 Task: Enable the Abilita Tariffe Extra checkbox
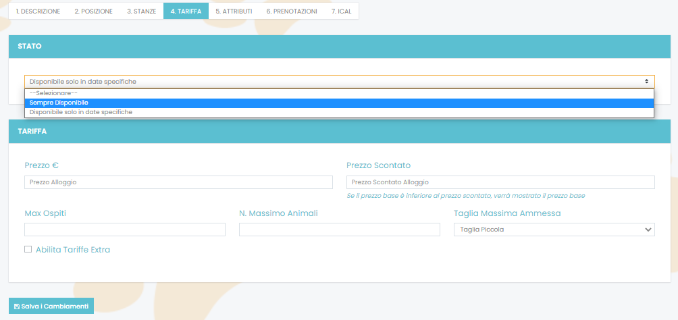(x=28, y=250)
